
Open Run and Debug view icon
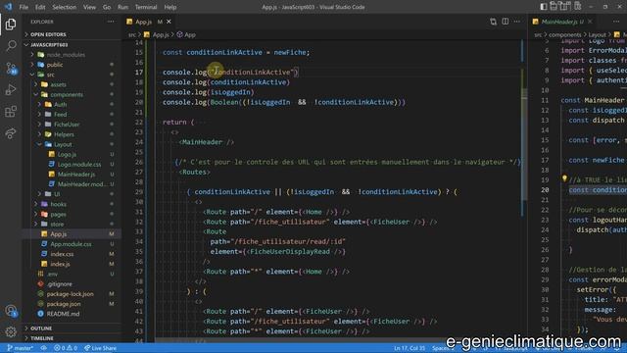coord(11,89)
